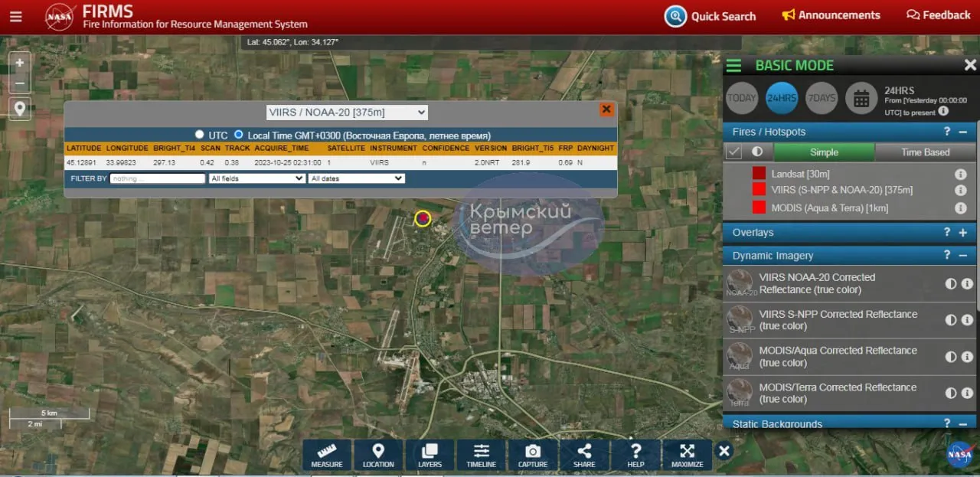Capture a map screenshot with Capture tool
Screen dimensions: 980x477
(532, 454)
